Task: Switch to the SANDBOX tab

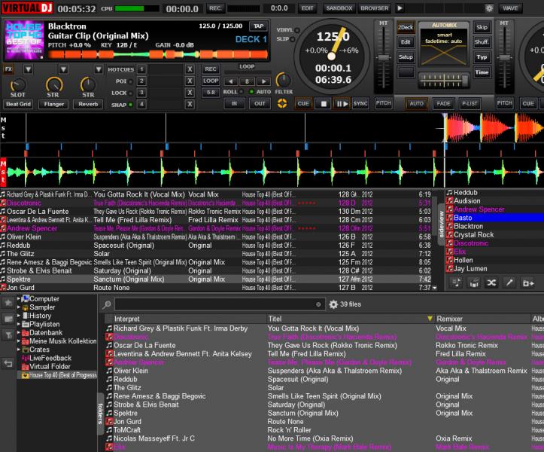Action: click(x=339, y=8)
